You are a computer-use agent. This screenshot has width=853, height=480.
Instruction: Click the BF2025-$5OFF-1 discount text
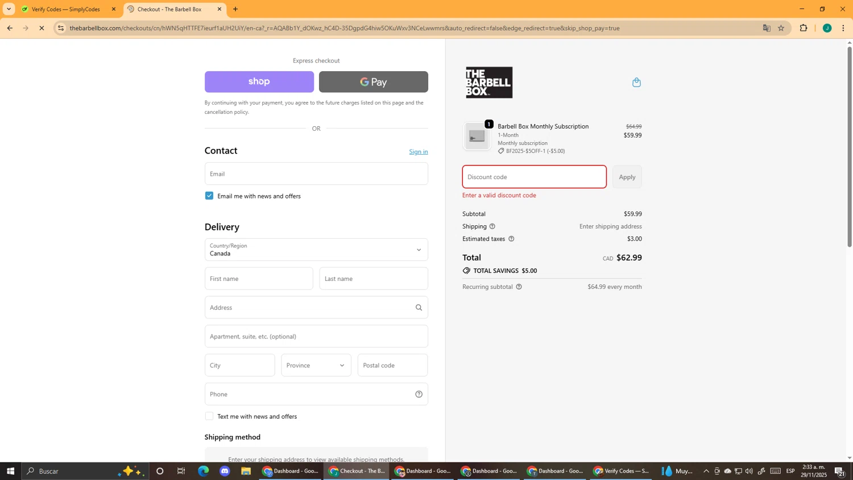click(x=535, y=151)
